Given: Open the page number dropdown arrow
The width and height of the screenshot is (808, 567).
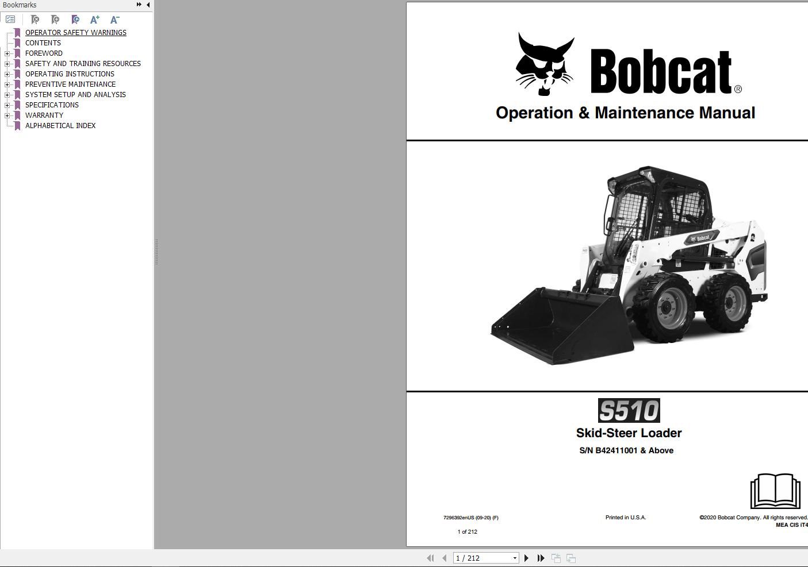Looking at the screenshot, I should click(x=514, y=557).
